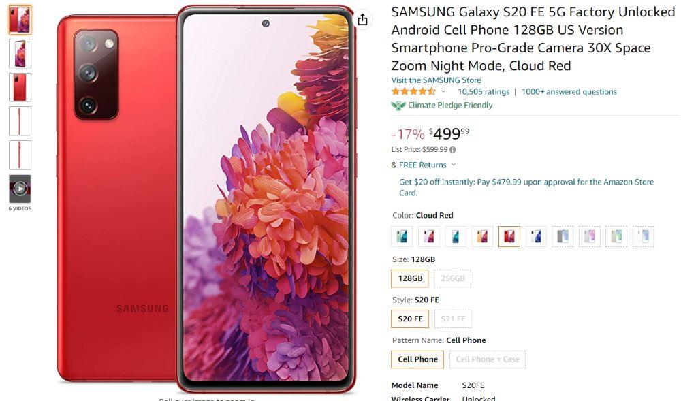Choose the S20 FE style option

(x=410, y=319)
